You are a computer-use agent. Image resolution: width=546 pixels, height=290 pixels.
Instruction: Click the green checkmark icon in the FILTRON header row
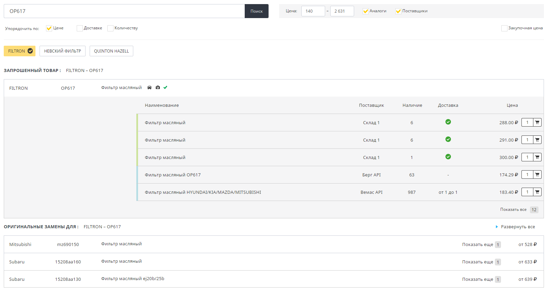coord(165,87)
